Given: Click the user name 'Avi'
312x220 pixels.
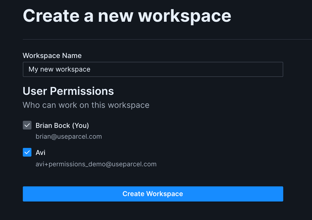Looking at the screenshot, I should pos(41,152).
